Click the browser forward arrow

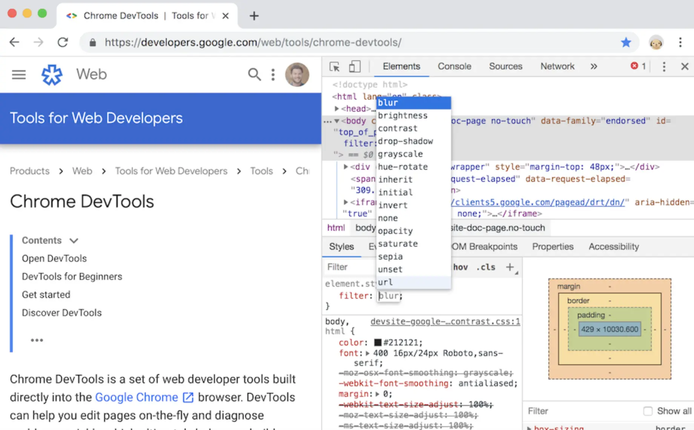point(38,42)
